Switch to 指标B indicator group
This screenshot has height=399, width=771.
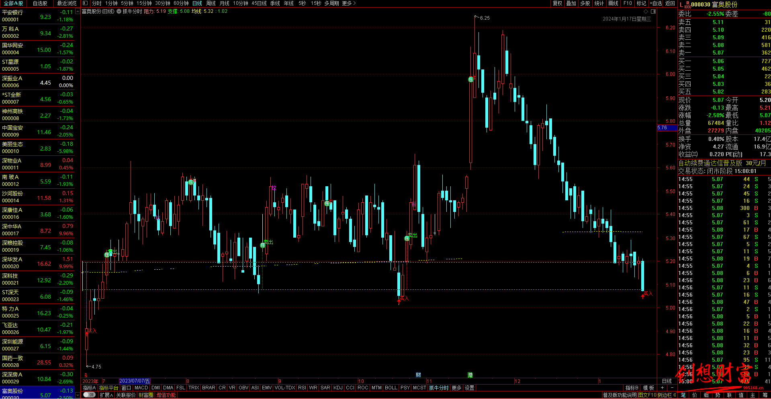pyautogui.click(x=632, y=388)
